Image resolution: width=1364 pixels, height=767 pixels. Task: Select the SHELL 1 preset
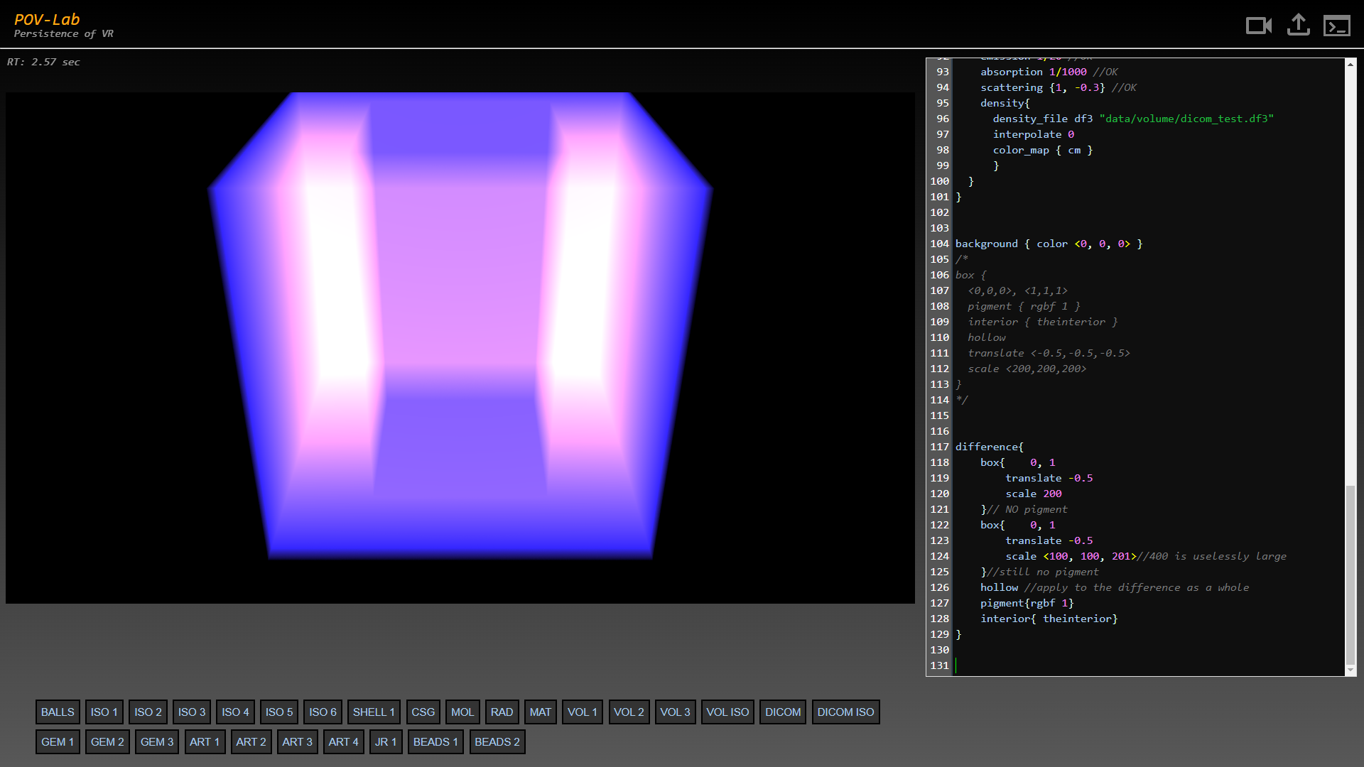(374, 712)
